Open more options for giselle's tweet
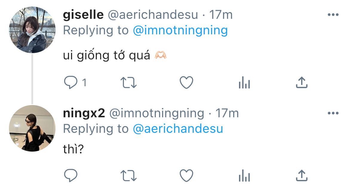Screen dimensions: 352x188 click(333, 15)
